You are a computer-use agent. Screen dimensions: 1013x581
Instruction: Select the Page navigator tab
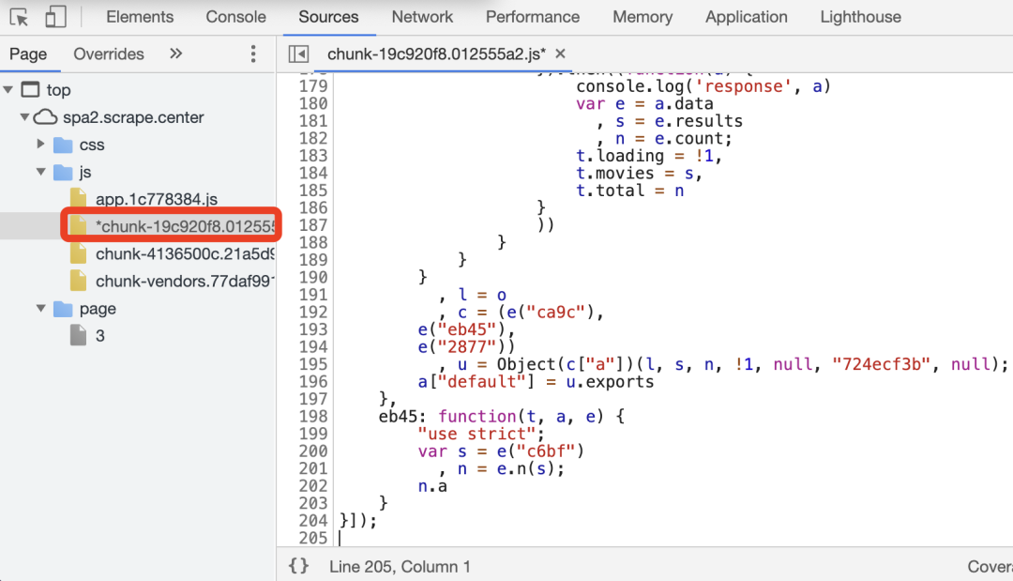pos(28,54)
